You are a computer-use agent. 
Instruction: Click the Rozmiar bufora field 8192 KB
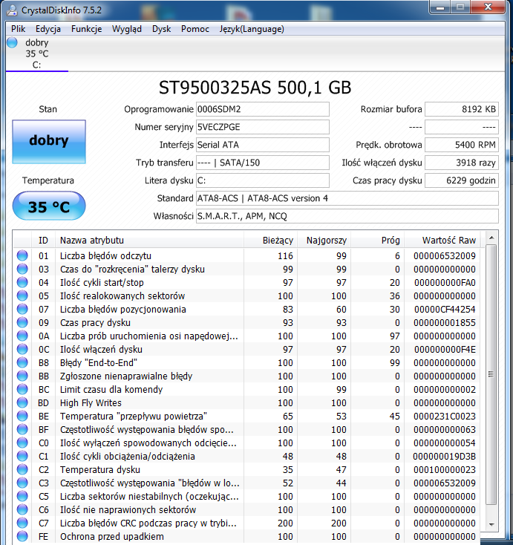point(462,109)
